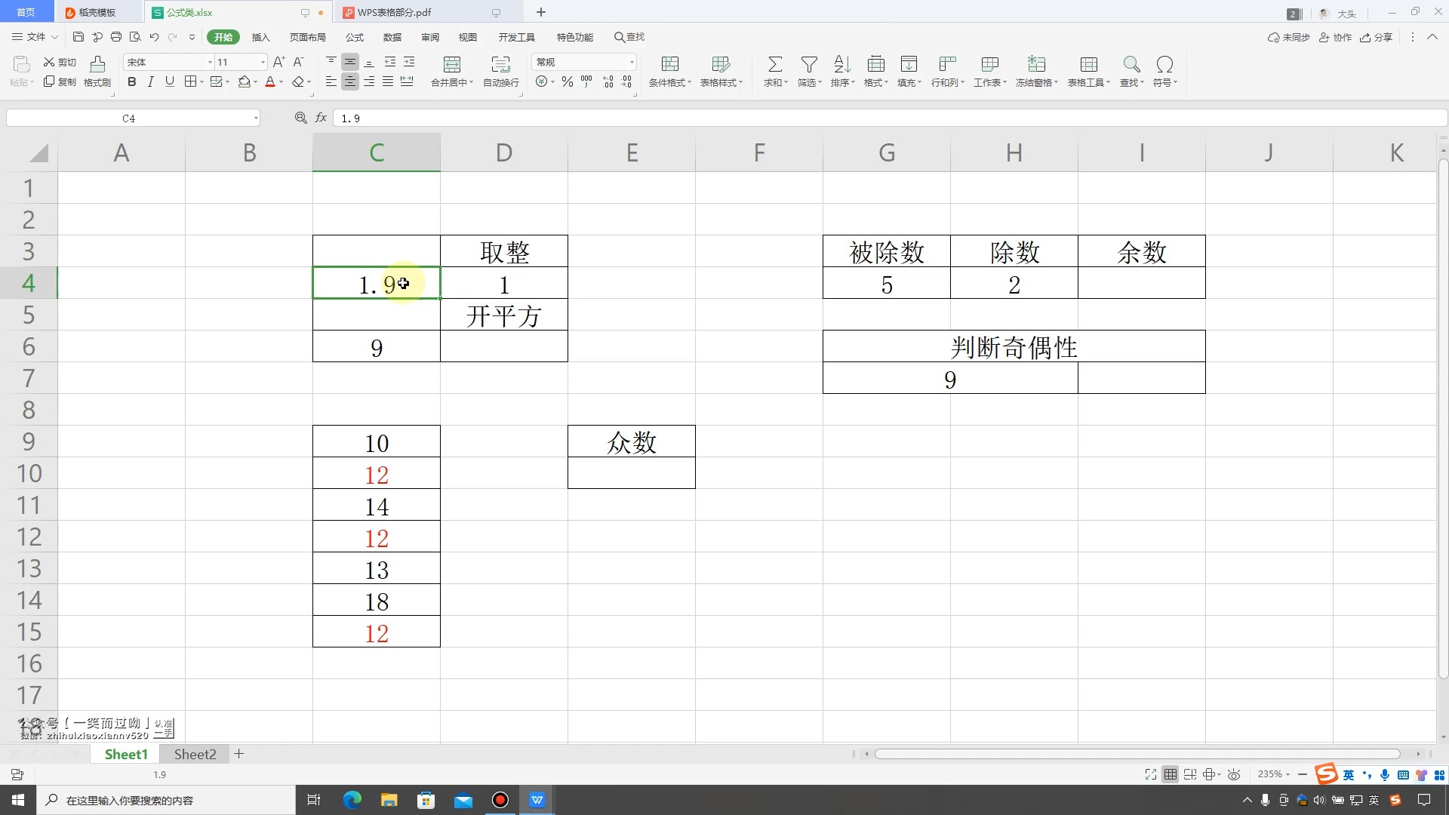Image resolution: width=1449 pixels, height=815 pixels.
Task: Undo the last action
Action: point(154,37)
